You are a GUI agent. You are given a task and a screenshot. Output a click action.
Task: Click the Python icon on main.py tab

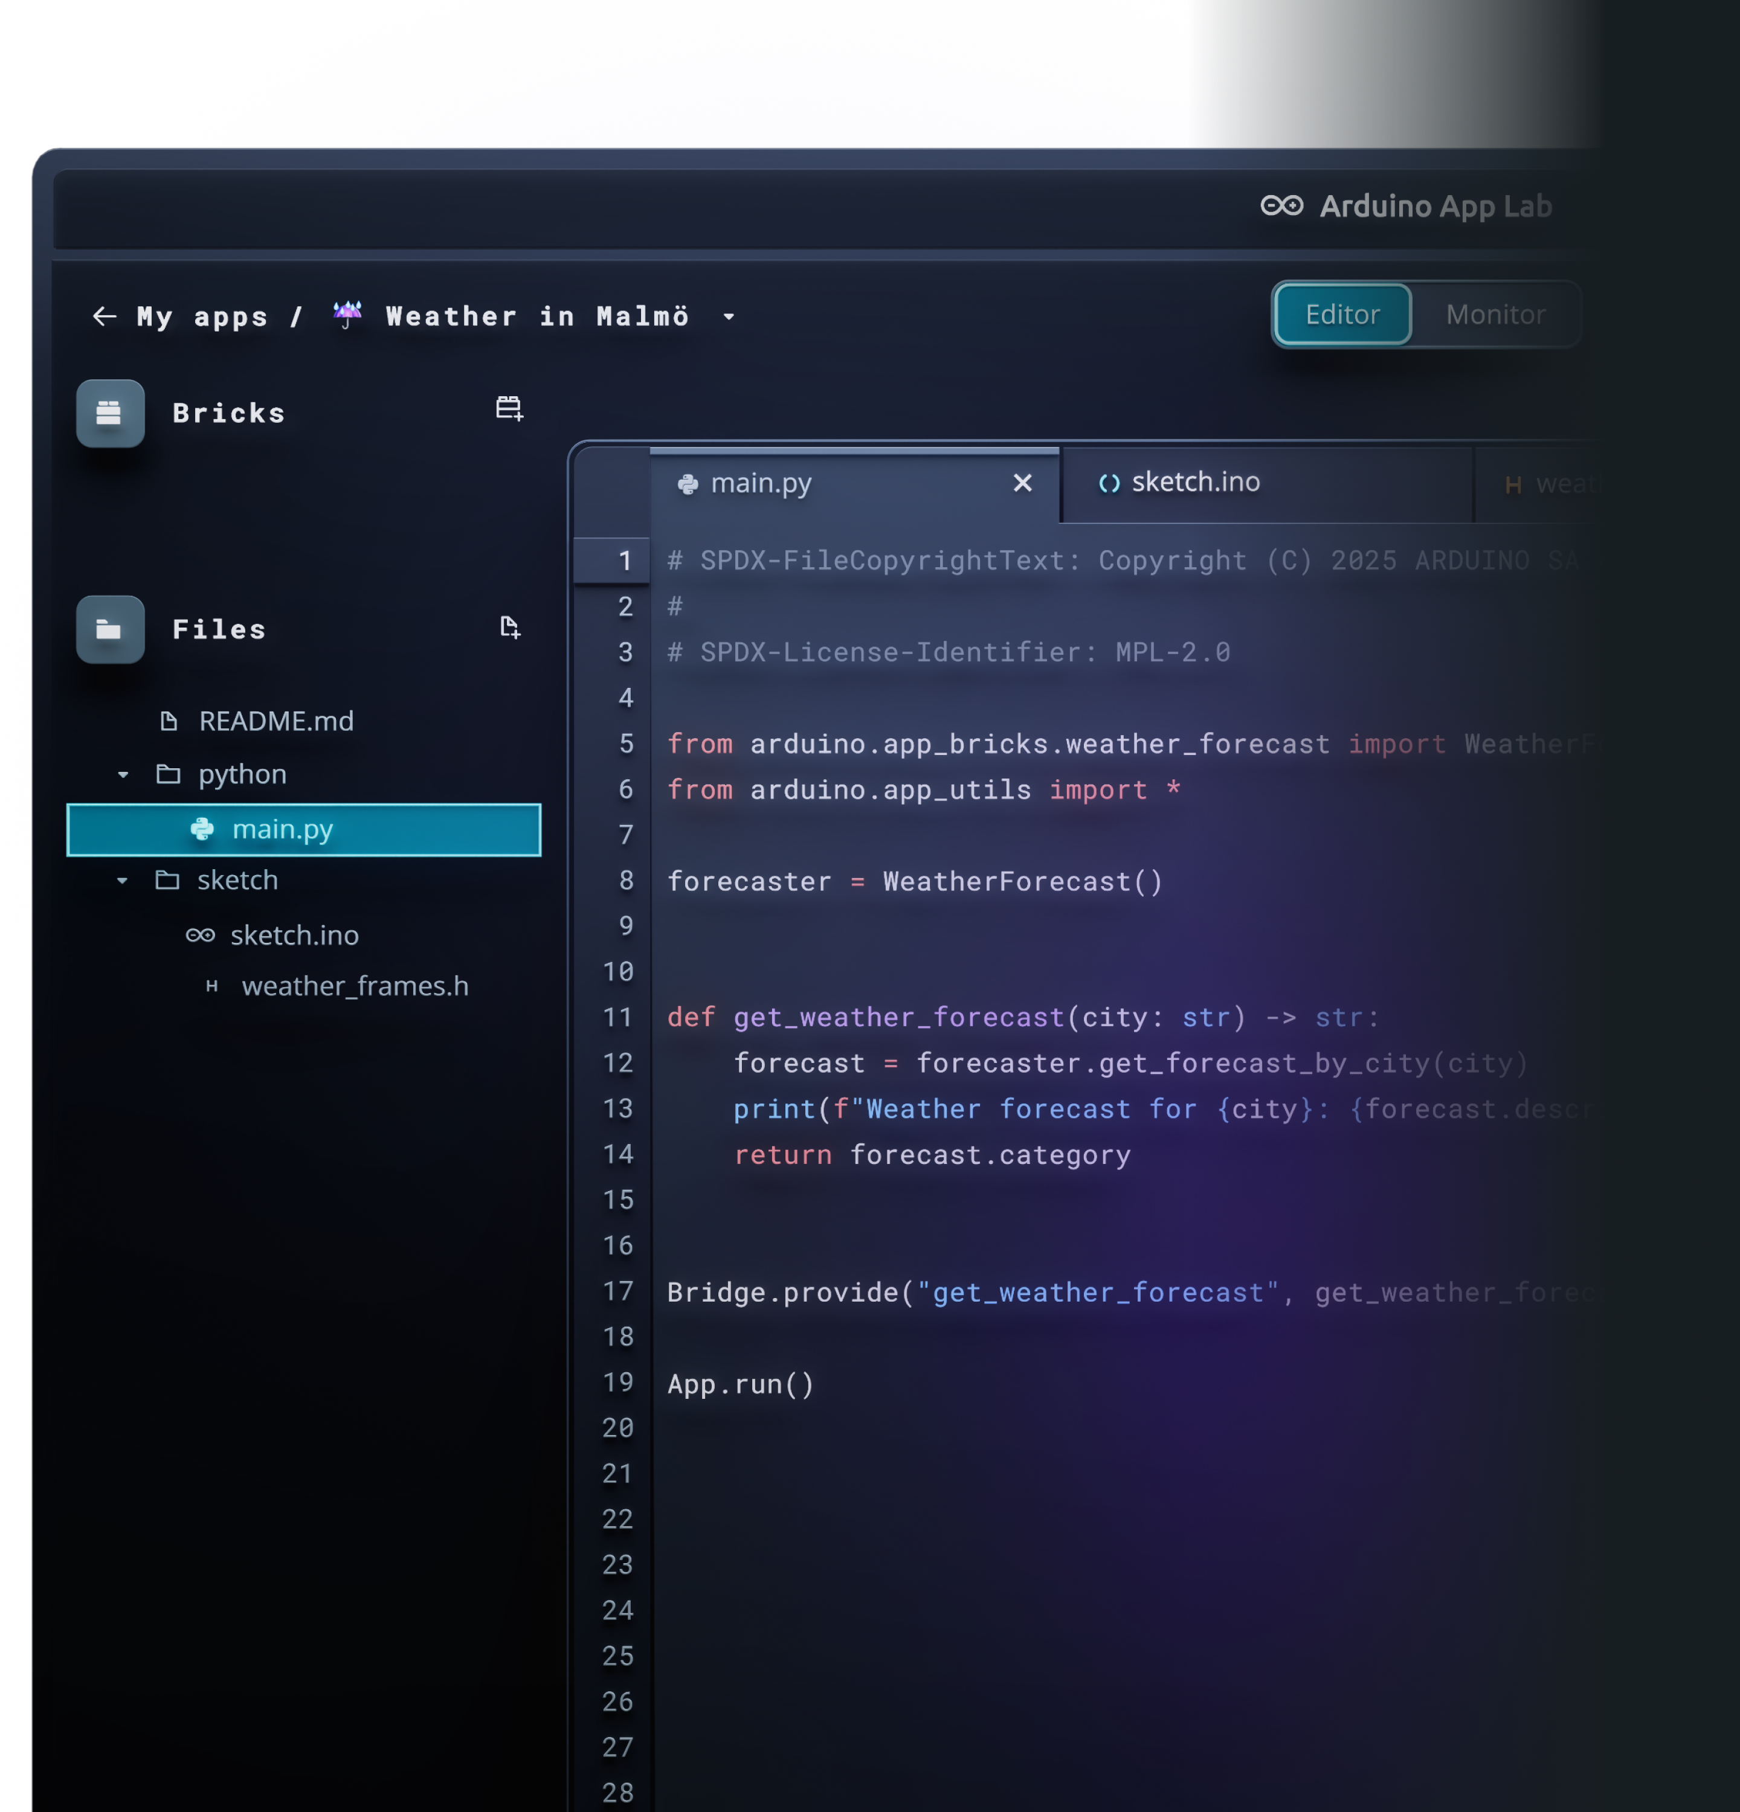688,483
